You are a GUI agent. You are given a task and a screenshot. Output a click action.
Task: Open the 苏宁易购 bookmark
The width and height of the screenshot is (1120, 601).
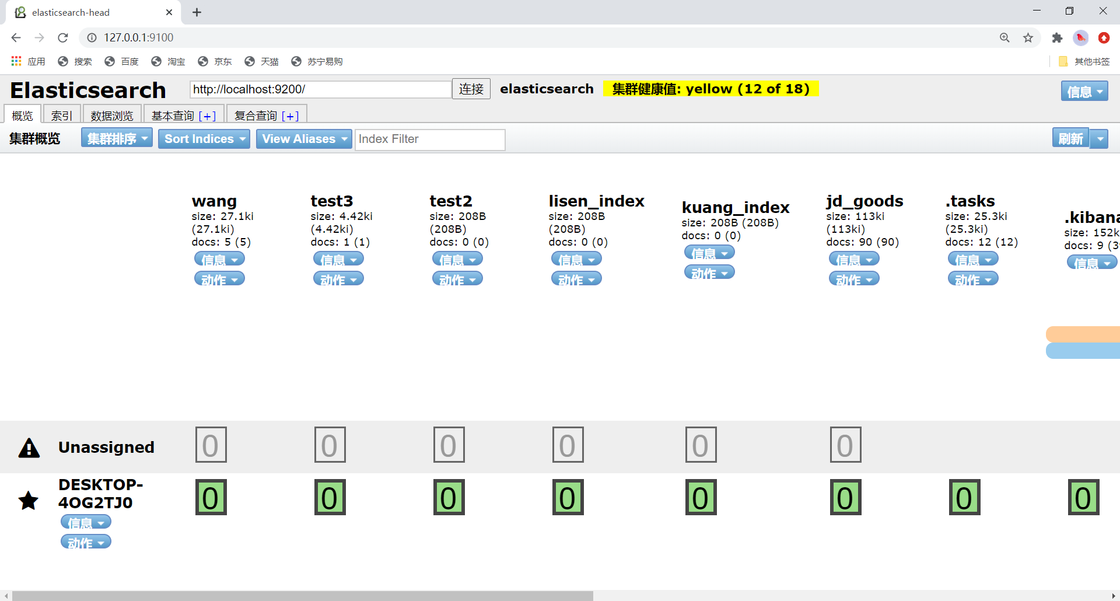317,61
